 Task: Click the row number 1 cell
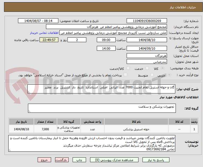pos(194,129)
